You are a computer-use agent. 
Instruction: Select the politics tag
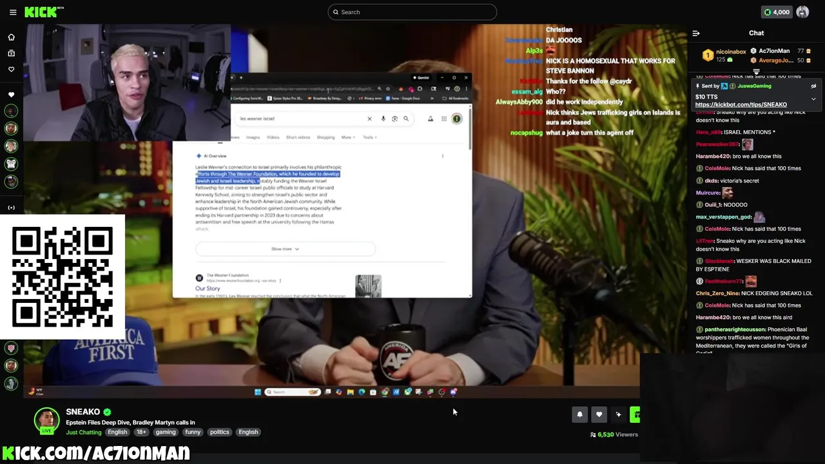[x=220, y=432]
